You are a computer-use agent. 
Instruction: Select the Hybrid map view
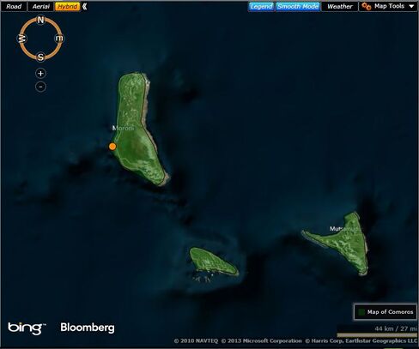68,6
